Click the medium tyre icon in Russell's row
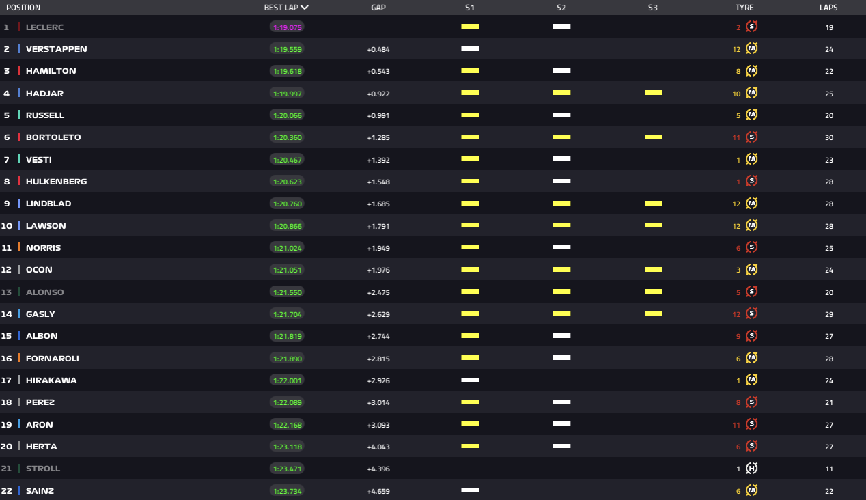 point(752,115)
